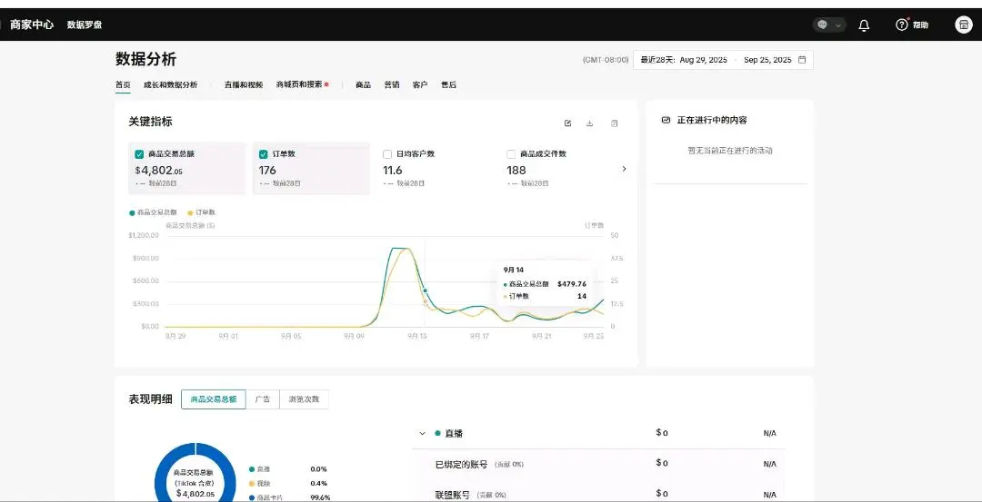Click the chat bubble icon in the top bar

[823, 25]
